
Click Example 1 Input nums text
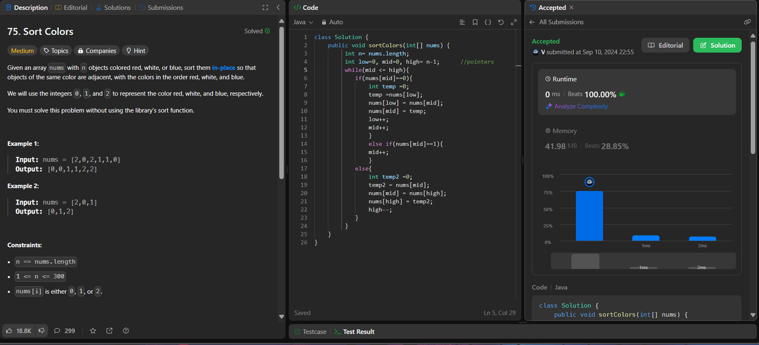(68, 160)
